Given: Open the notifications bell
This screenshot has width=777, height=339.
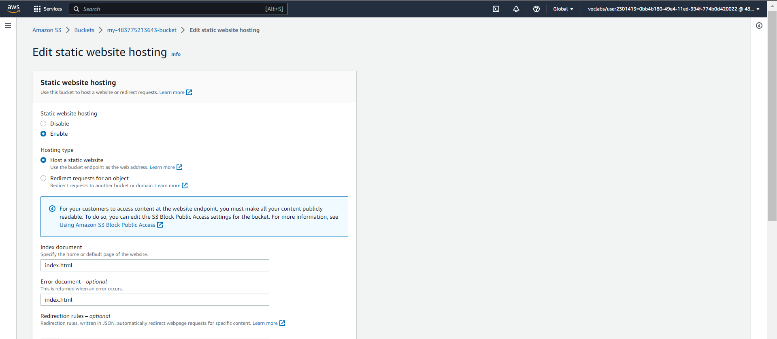Looking at the screenshot, I should (516, 9).
